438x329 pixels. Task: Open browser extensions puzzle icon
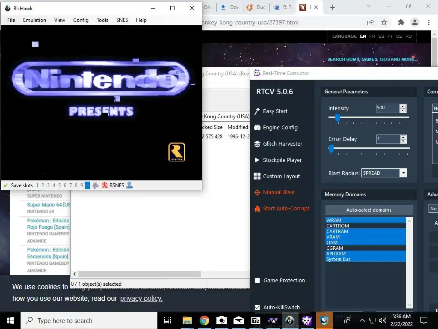click(401, 22)
